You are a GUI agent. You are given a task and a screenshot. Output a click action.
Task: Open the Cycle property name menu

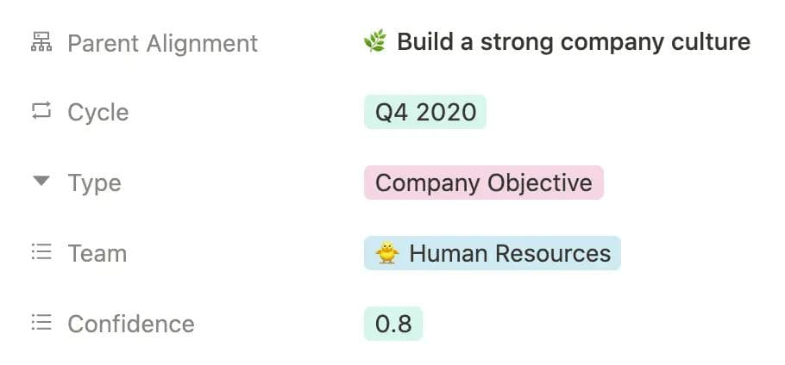click(x=97, y=113)
